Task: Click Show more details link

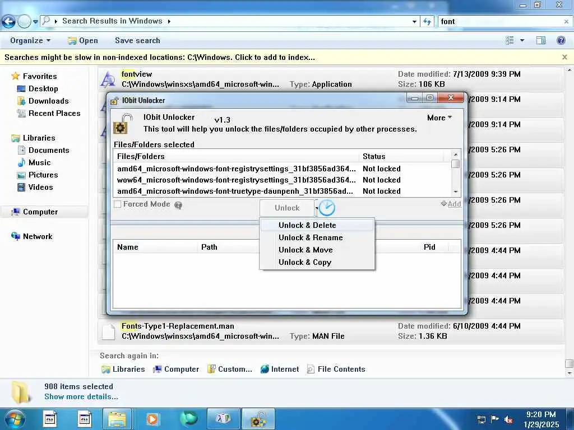Action: point(81,397)
